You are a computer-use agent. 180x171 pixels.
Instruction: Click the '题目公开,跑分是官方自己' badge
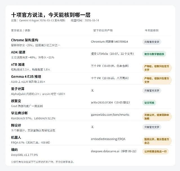click(157, 141)
